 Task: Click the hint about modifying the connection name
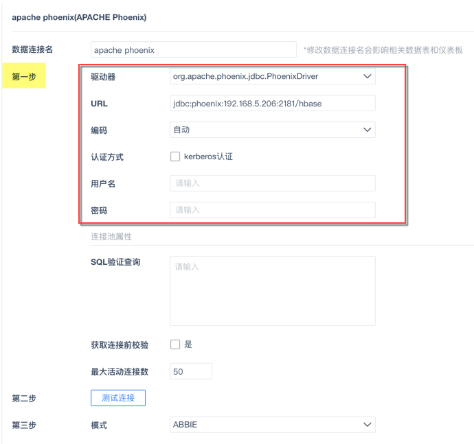tap(383, 50)
